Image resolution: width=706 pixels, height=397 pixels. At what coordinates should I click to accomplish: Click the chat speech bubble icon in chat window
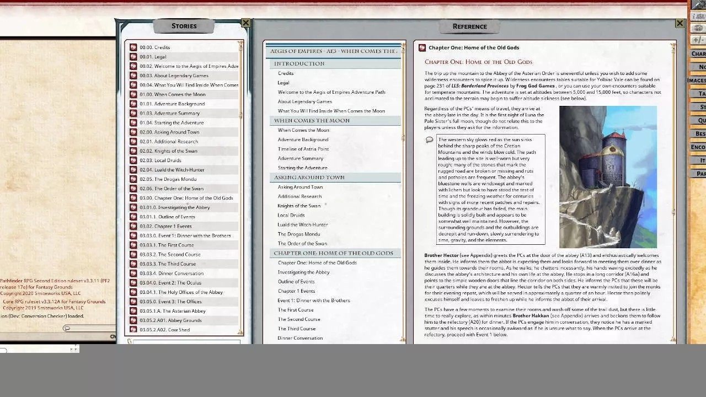point(67,328)
